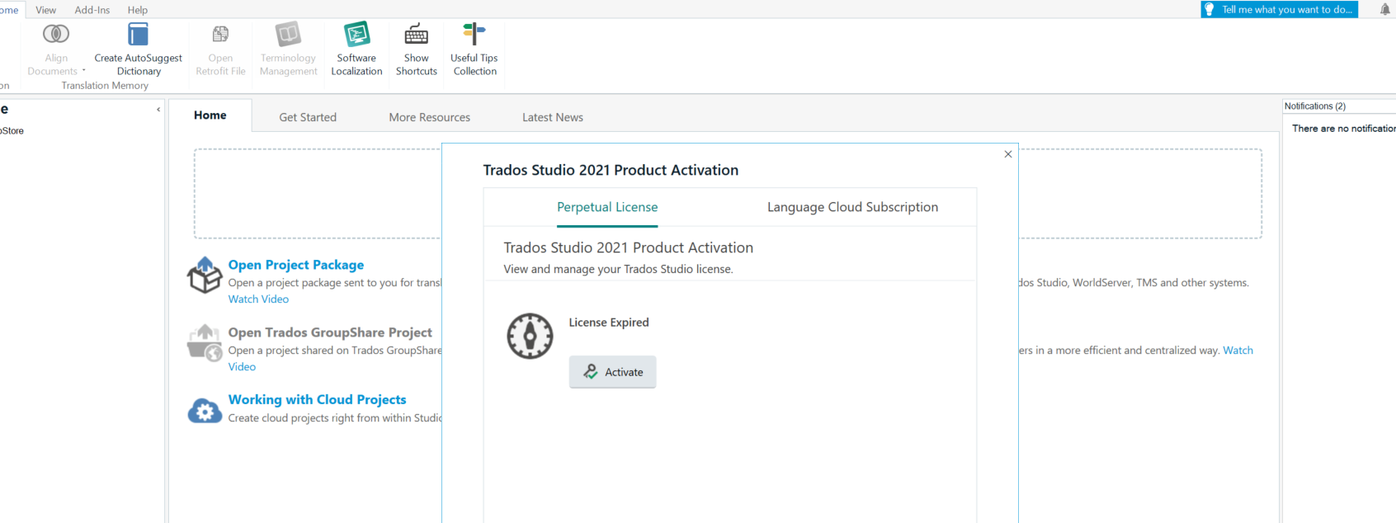Image resolution: width=1396 pixels, height=523 pixels.
Task: Select the Get Started tab
Action: [308, 117]
